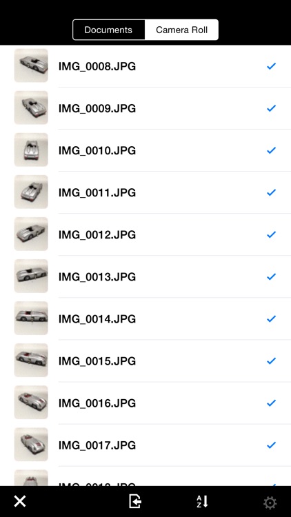Toggle the checkmark for IMG_0017.JPG
This screenshot has height=517, width=291.
pyautogui.click(x=271, y=445)
